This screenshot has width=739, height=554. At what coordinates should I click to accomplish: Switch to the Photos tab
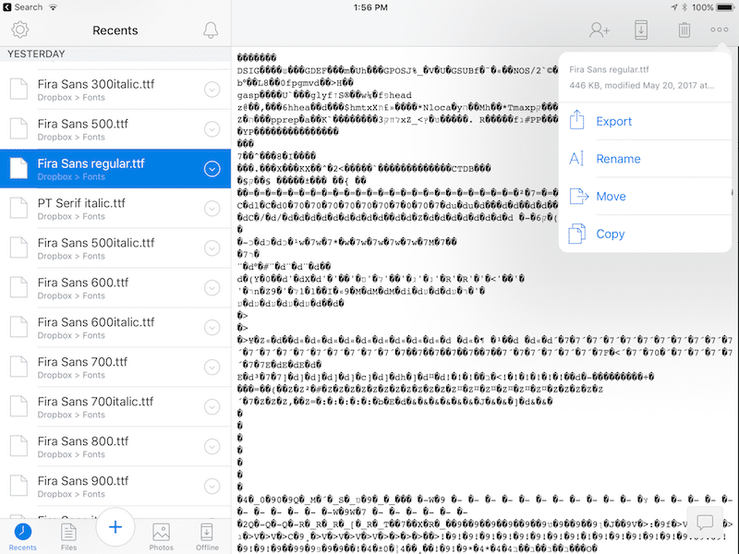[162, 536]
